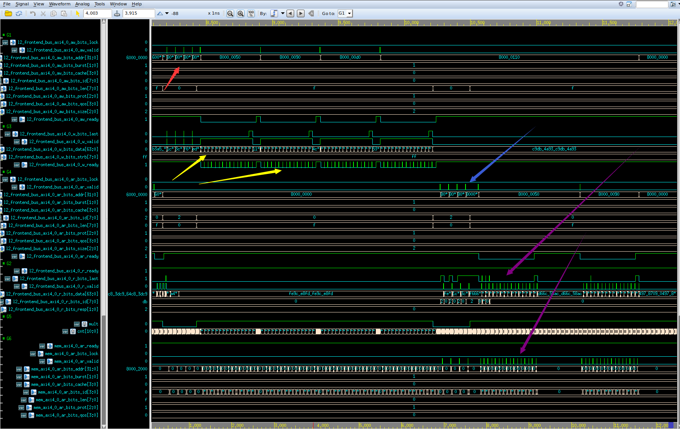The image size is (680, 429).
Task: Activate the yellow cursor selection tool
Action: tap(77, 13)
